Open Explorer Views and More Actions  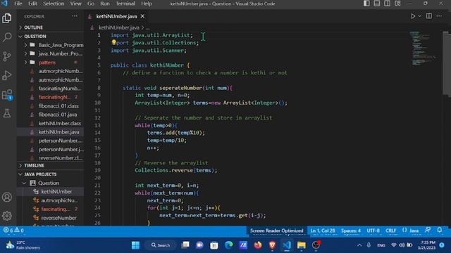(x=75, y=16)
